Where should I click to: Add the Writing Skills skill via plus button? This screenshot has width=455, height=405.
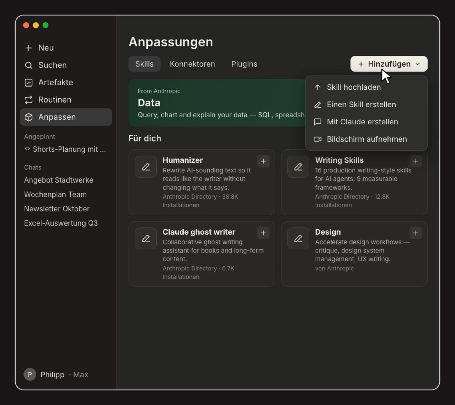point(416,161)
